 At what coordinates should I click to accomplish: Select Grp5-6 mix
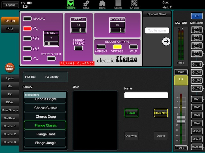coord(197,80)
